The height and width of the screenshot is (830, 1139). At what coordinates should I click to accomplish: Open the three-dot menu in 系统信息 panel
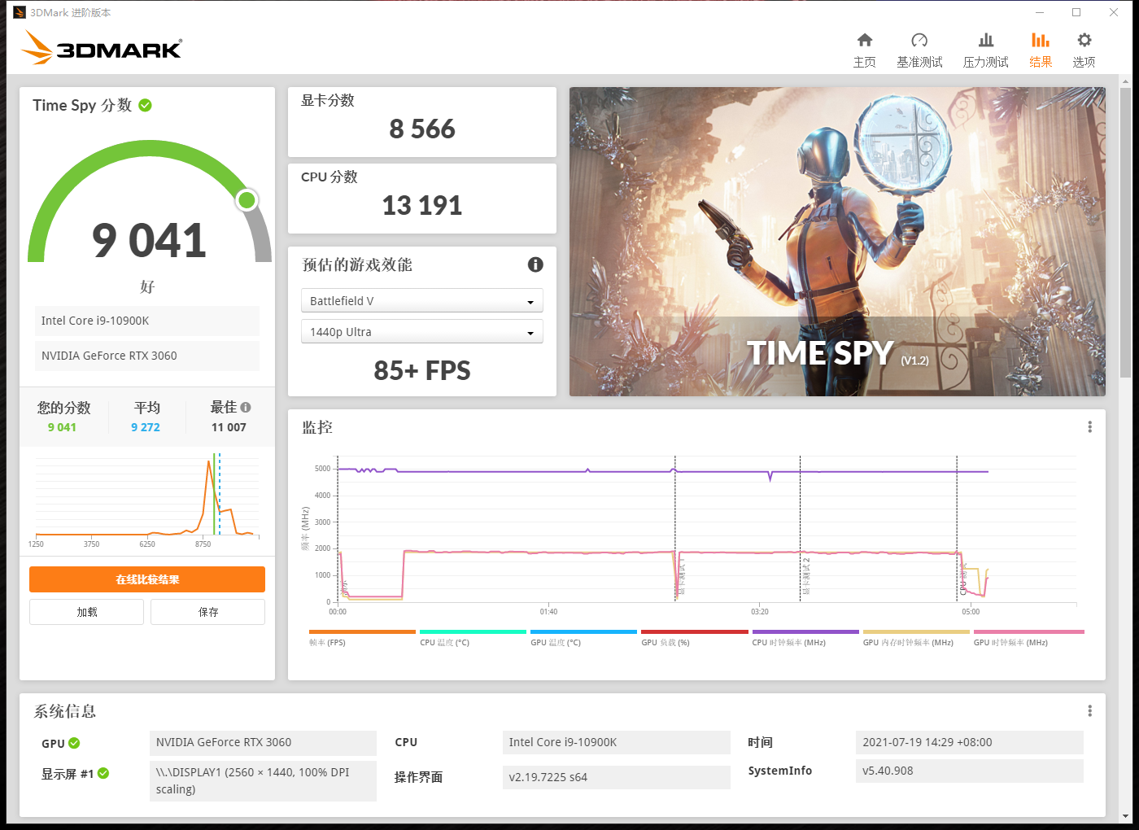point(1090,711)
